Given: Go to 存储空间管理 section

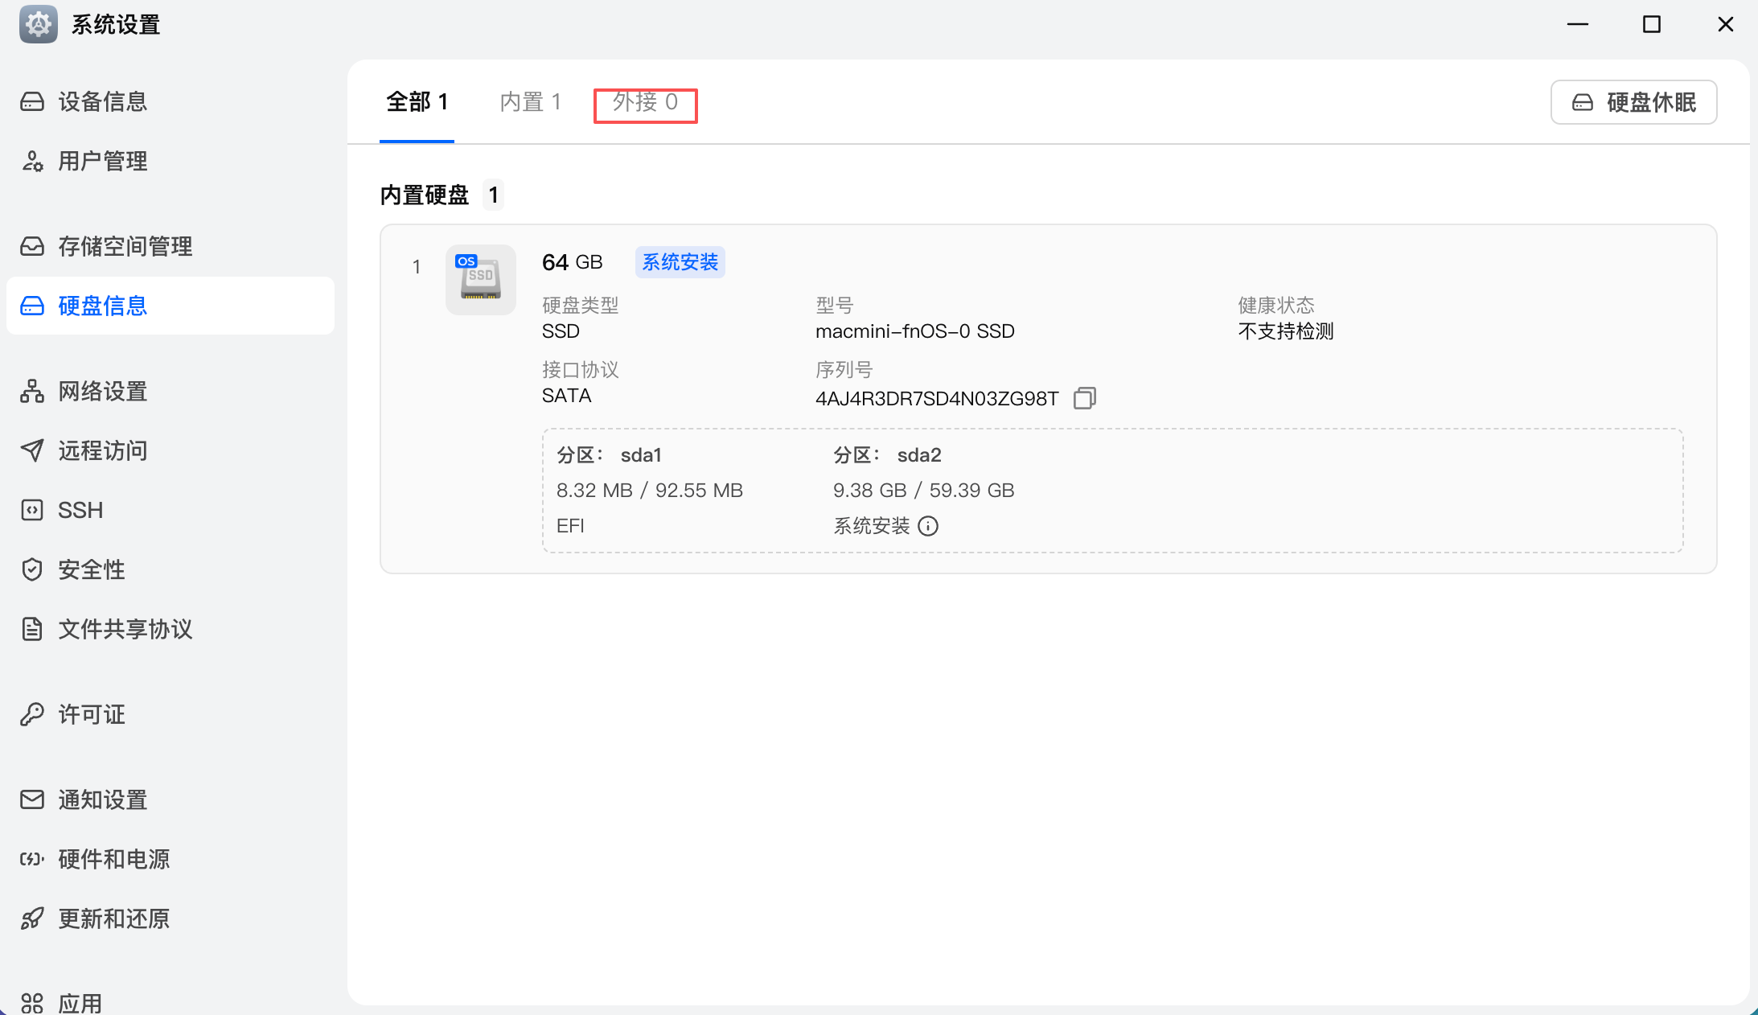Looking at the screenshot, I should (x=125, y=247).
